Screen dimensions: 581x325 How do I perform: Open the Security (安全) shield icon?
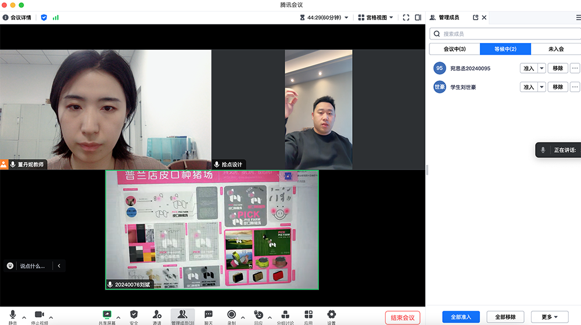[x=134, y=315]
